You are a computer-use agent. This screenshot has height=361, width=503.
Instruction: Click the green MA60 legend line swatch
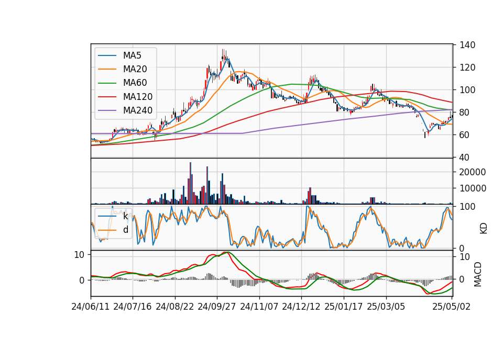(x=107, y=83)
